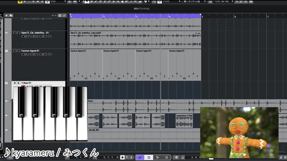The height and width of the screenshot is (161, 287).
Task: Open the grid type quantize-value dropdown
Action: [x=195, y=1]
